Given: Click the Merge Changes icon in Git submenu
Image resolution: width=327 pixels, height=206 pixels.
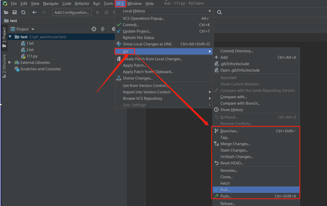Looking at the screenshot, I should pyautogui.click(x=217, y=144).
